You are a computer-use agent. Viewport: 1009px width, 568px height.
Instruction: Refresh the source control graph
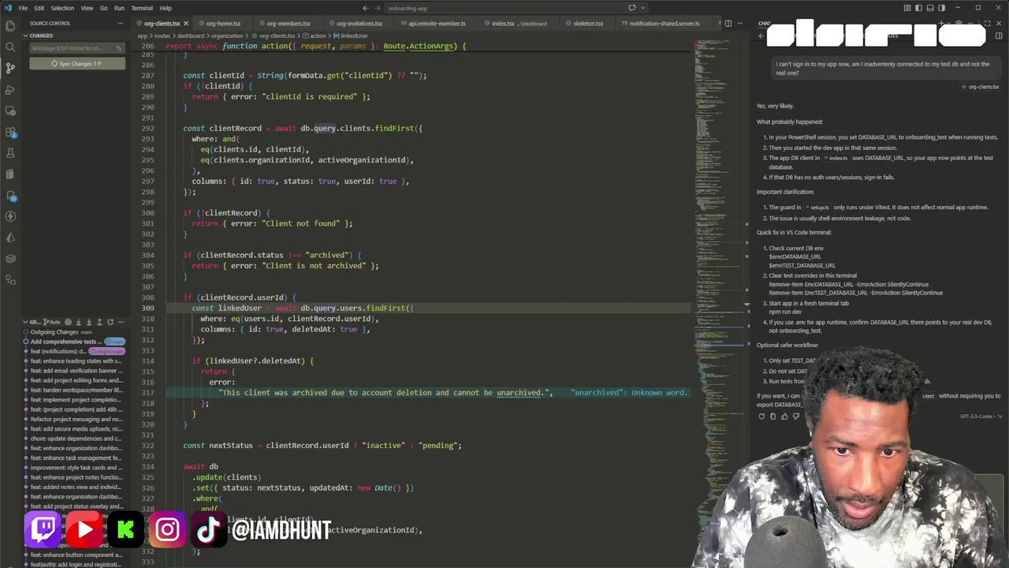[x=110, y=322]
